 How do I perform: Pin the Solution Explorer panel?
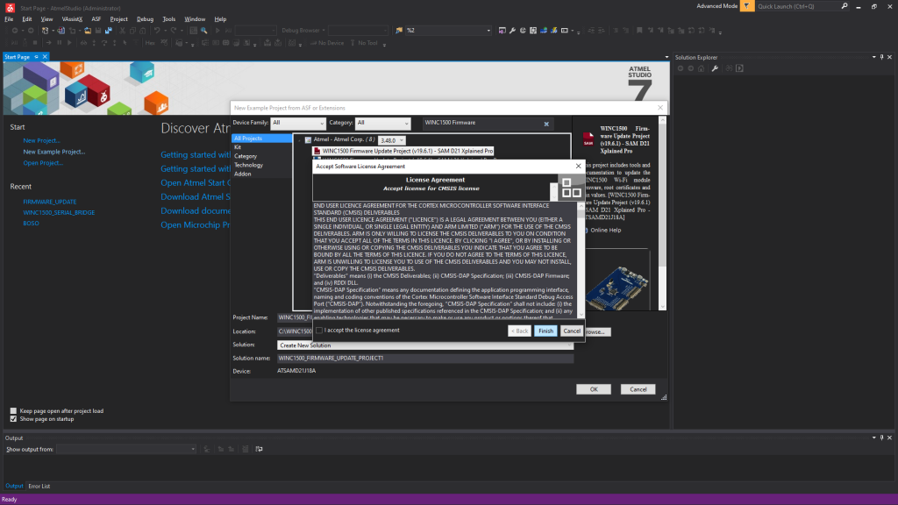[x=881, y=57]
